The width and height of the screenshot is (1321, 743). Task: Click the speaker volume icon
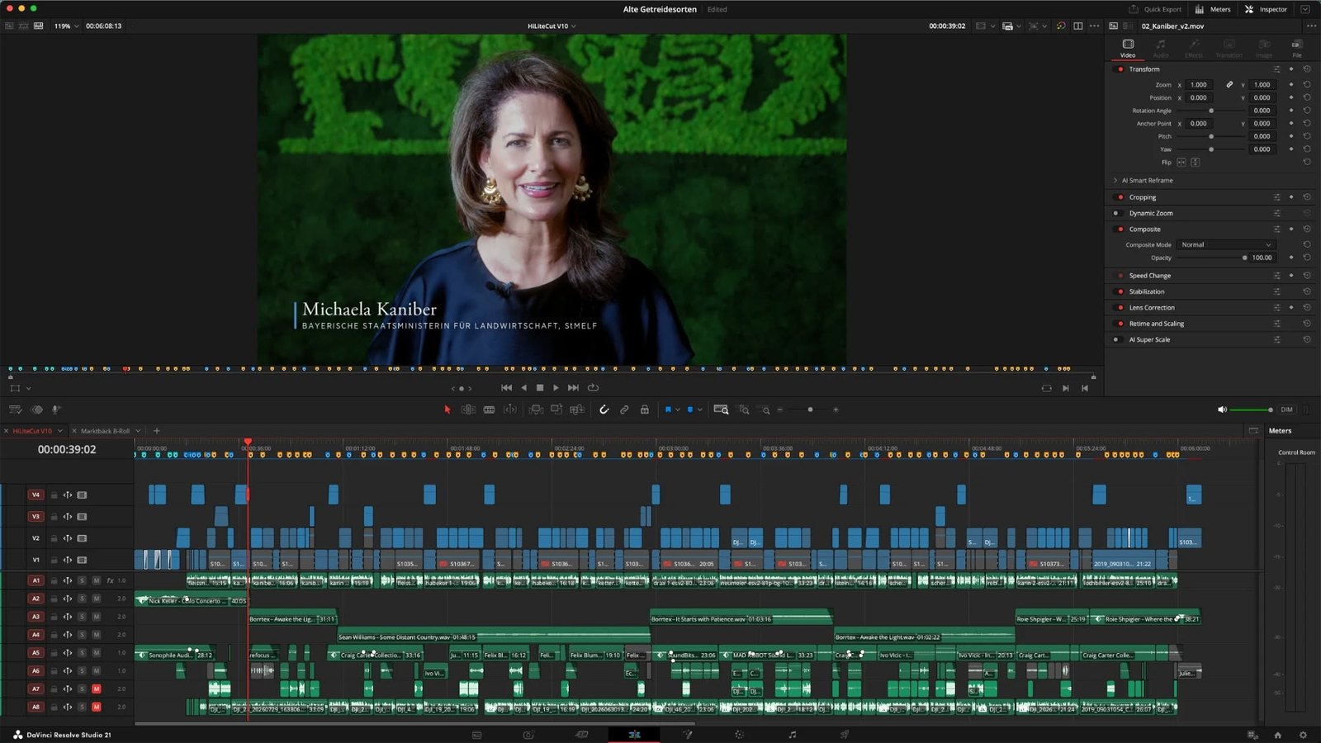pos(1222,409)
